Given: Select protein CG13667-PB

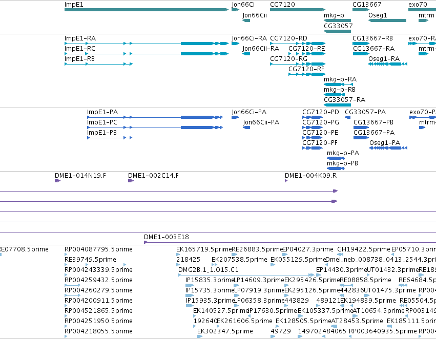Looking at the screenshot, I should coord(362,128).
